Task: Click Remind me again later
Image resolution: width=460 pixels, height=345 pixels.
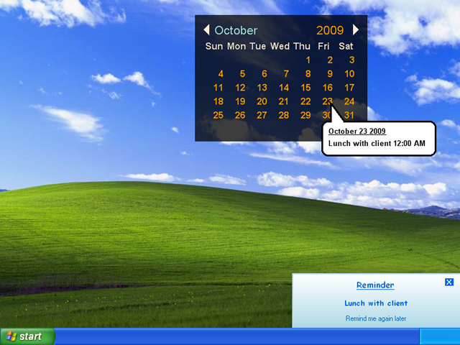Action: 376,318
